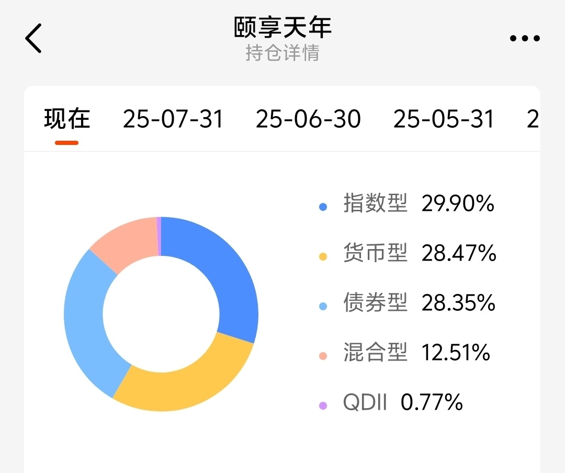This screenshot has height=473, width=565.
Task: Click the light blue dot next to 债券型
Action: (x=323, y=307)
